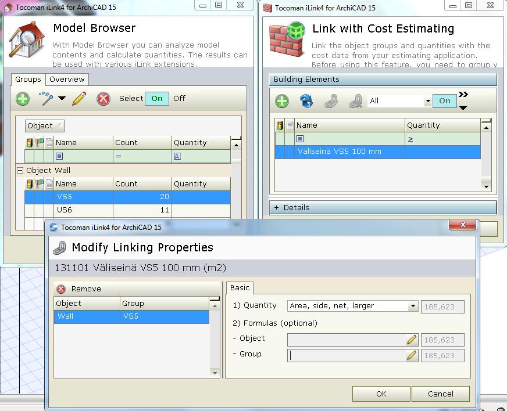Maximize the Model Browser window
507x411 pixels.
coord(219,5)
